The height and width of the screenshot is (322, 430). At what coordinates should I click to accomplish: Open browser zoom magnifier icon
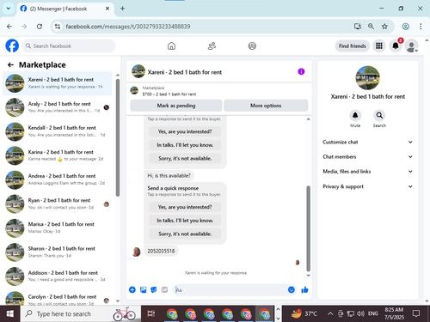[x=371, y=27]
